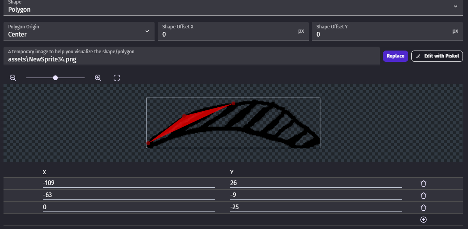Viewport: 468px width, 229px height.
Task: Delete the vertex row with X 0
Action: click(423, 208)
